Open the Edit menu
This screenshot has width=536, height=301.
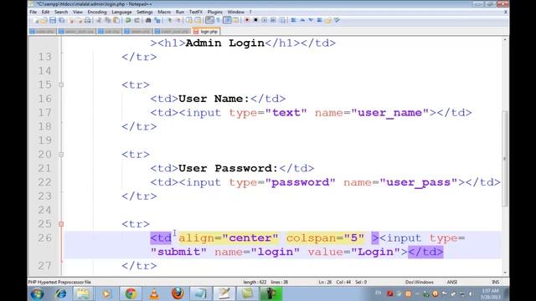(45, 12)
